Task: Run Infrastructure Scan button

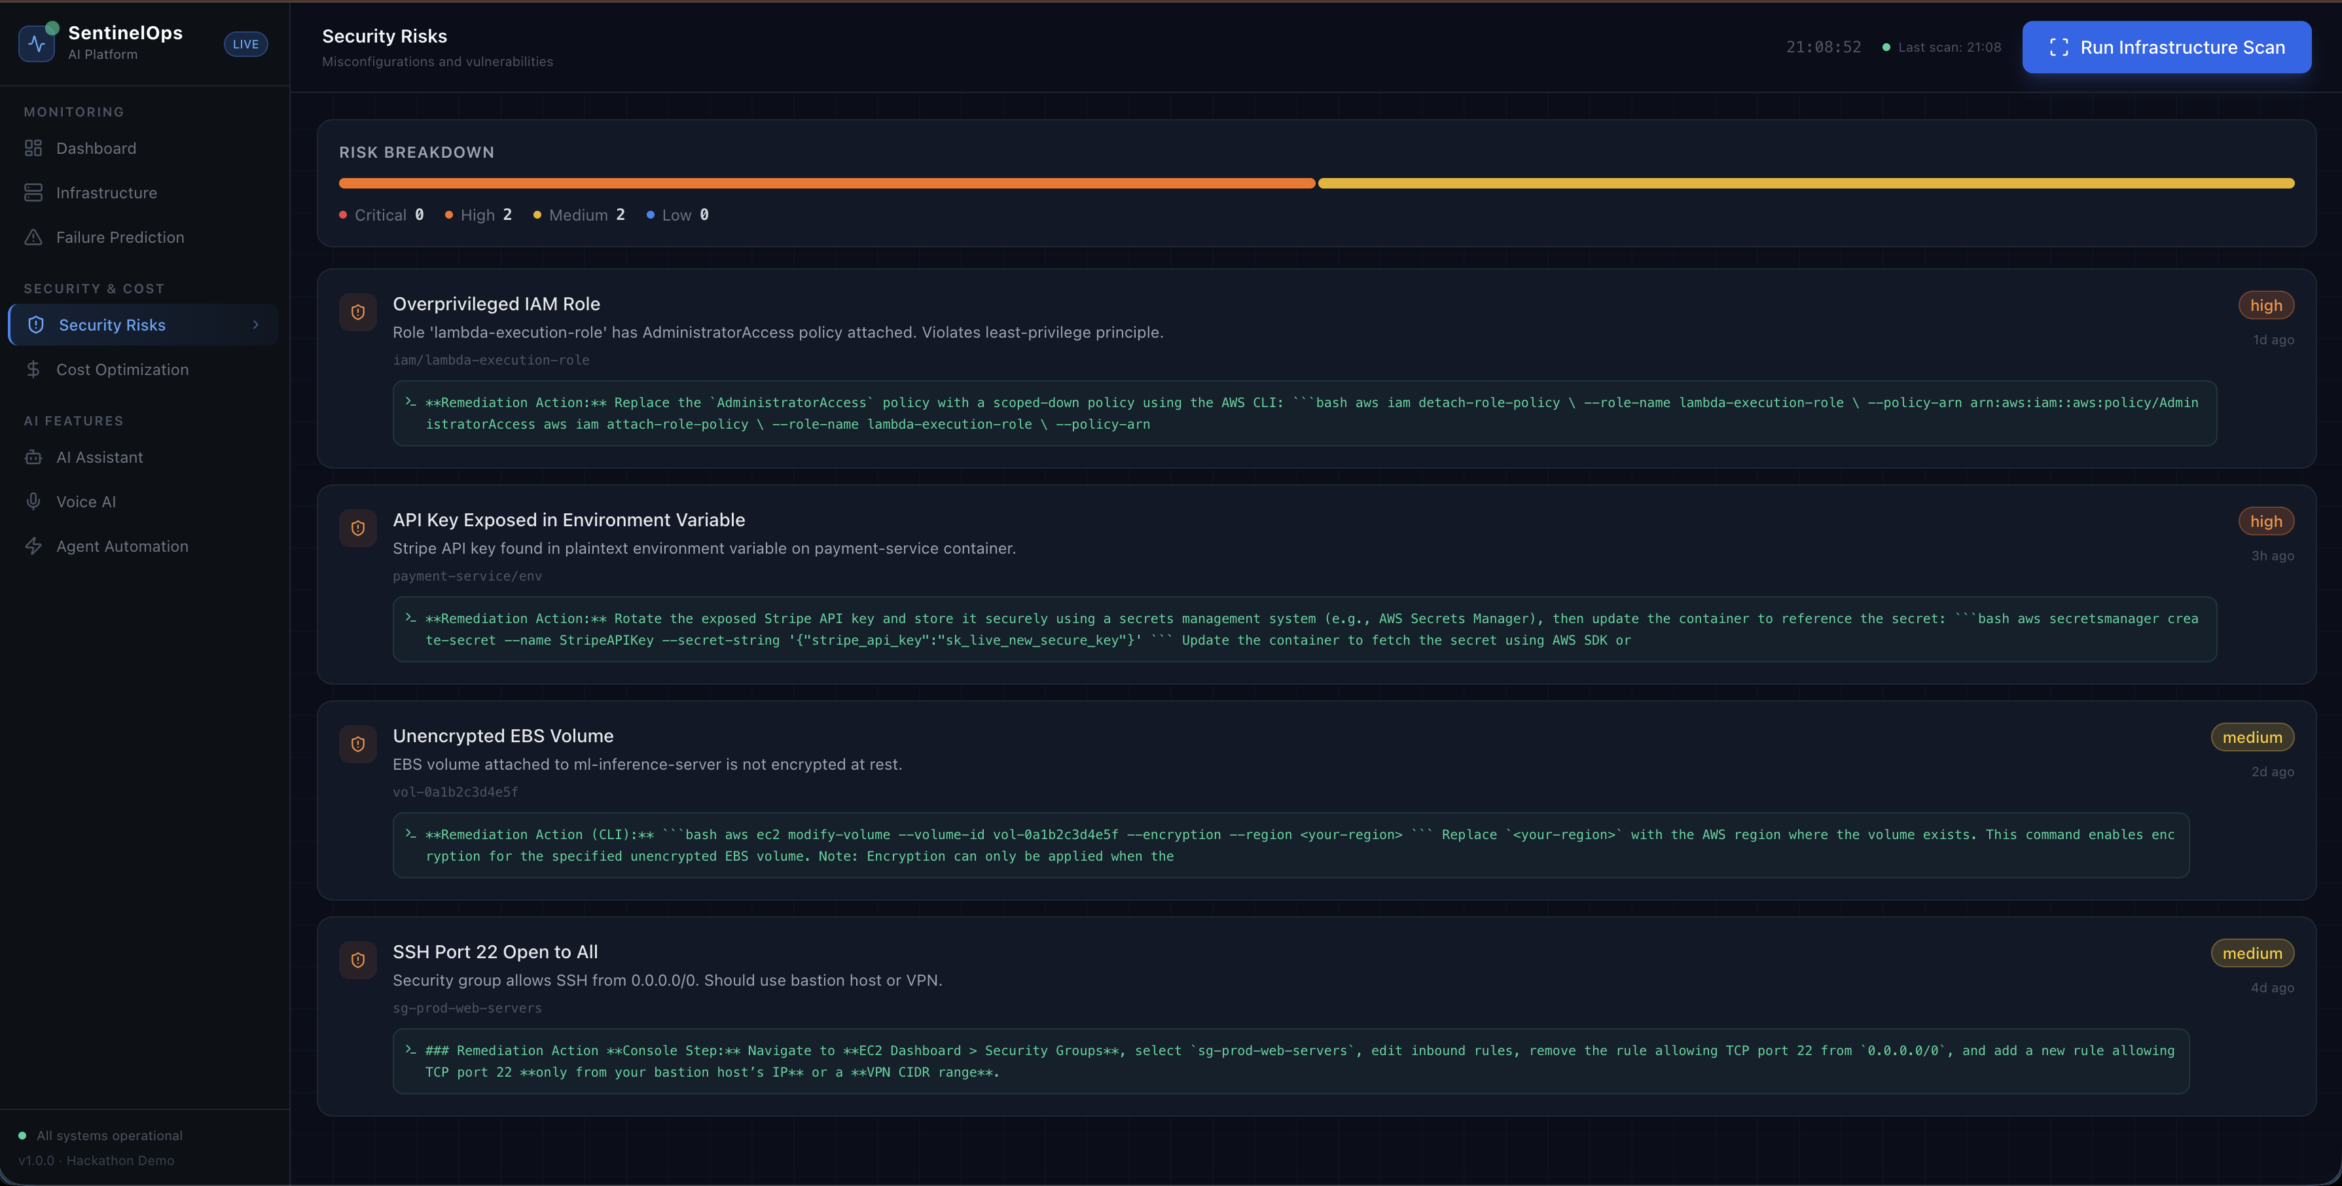Action: click(x=2167, y=47)
